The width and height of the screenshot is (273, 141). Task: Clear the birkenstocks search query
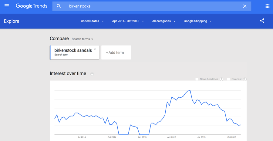coord(244,6)
